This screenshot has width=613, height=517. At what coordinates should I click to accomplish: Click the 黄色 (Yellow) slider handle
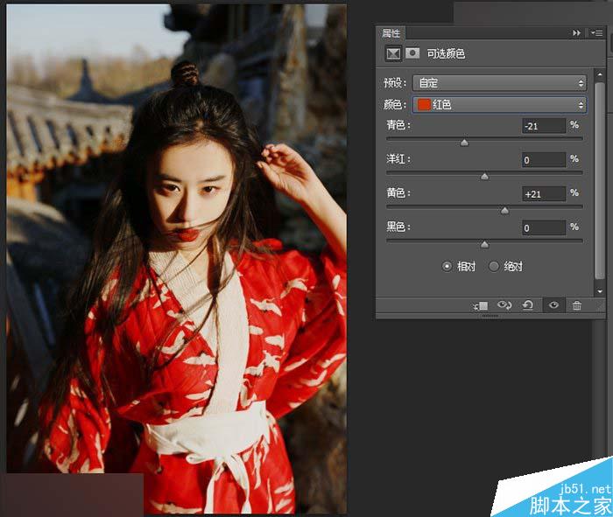pyautogui.click(x=505, y=211)
